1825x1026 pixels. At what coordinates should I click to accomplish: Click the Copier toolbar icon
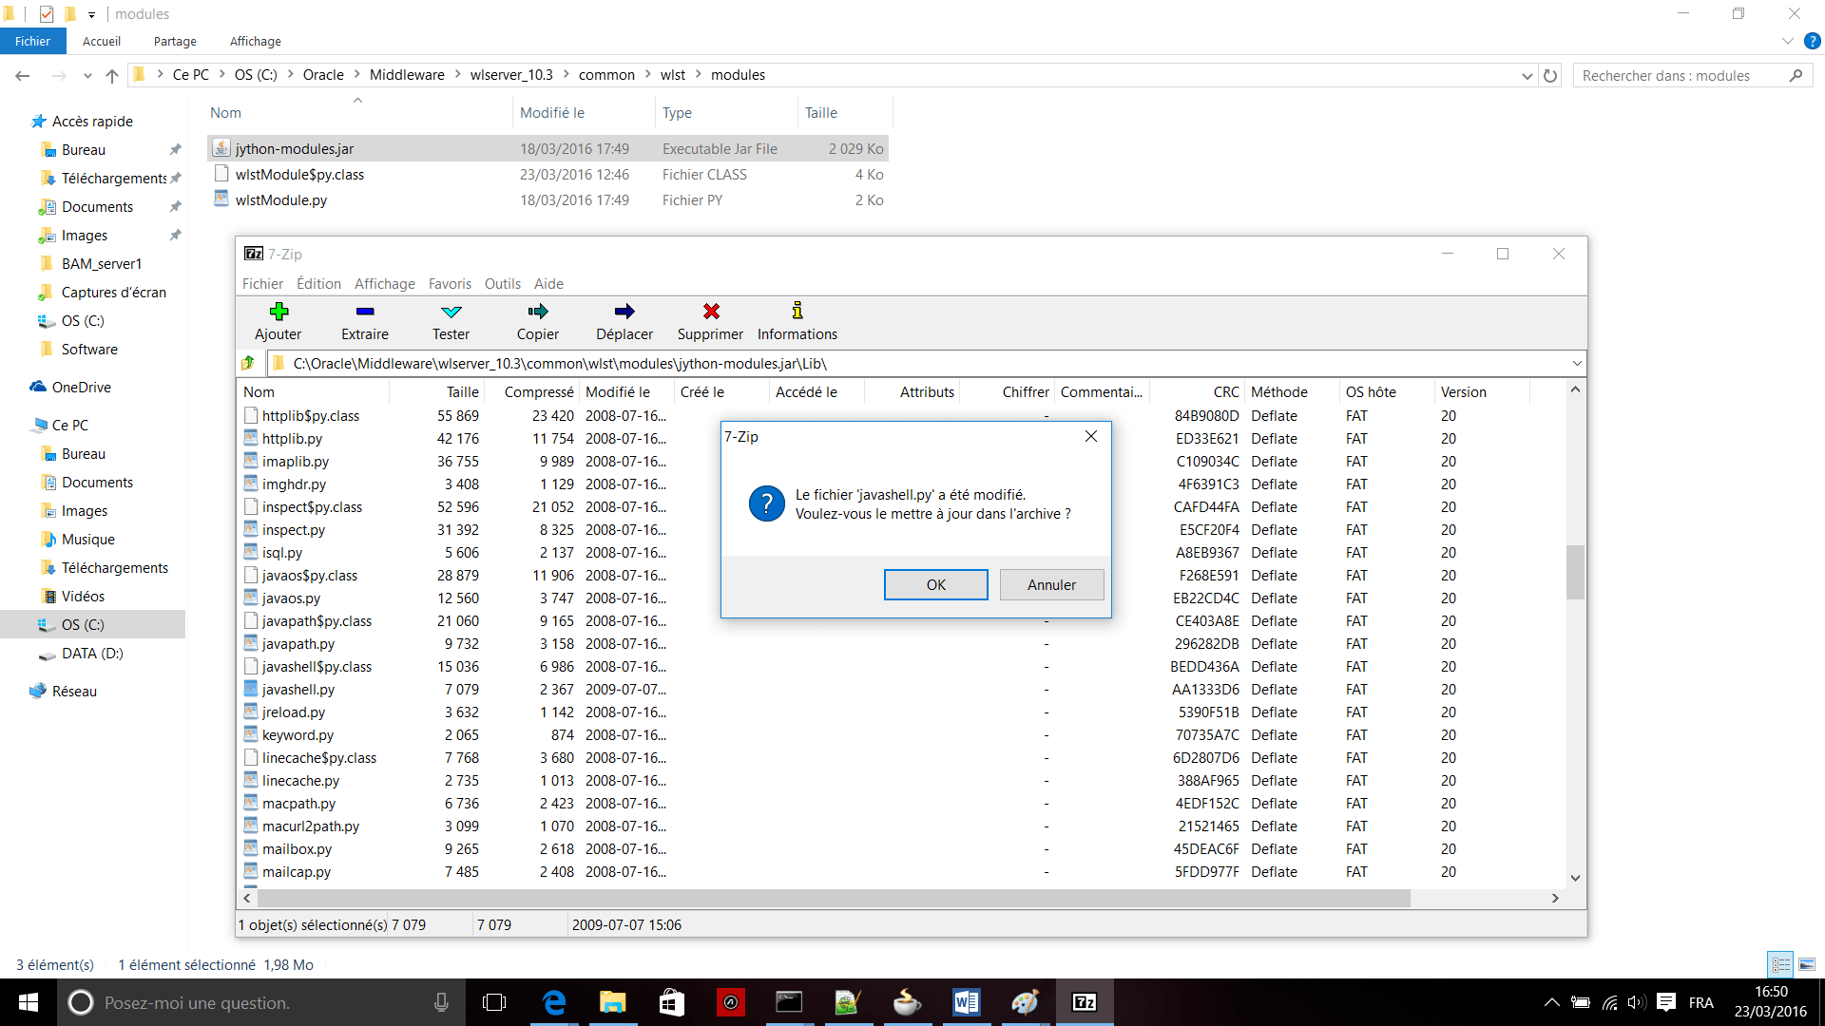(538, 312)
